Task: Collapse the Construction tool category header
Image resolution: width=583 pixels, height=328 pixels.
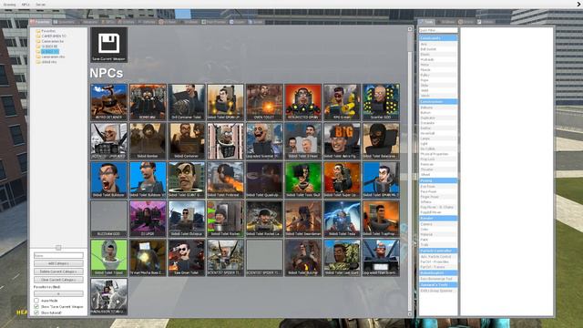Action: (438, 101)
